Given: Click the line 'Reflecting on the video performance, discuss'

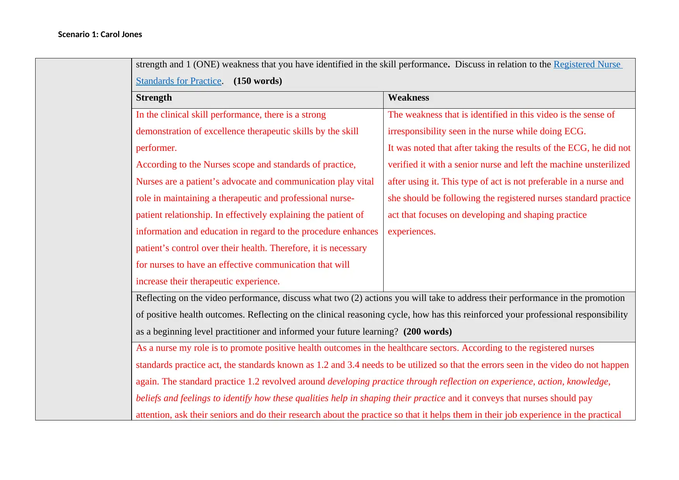Looking at the screenshot, I should [380, 298].
